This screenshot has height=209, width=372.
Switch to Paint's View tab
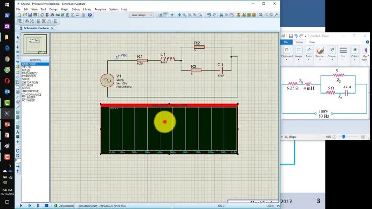click(x=312, y=42)
